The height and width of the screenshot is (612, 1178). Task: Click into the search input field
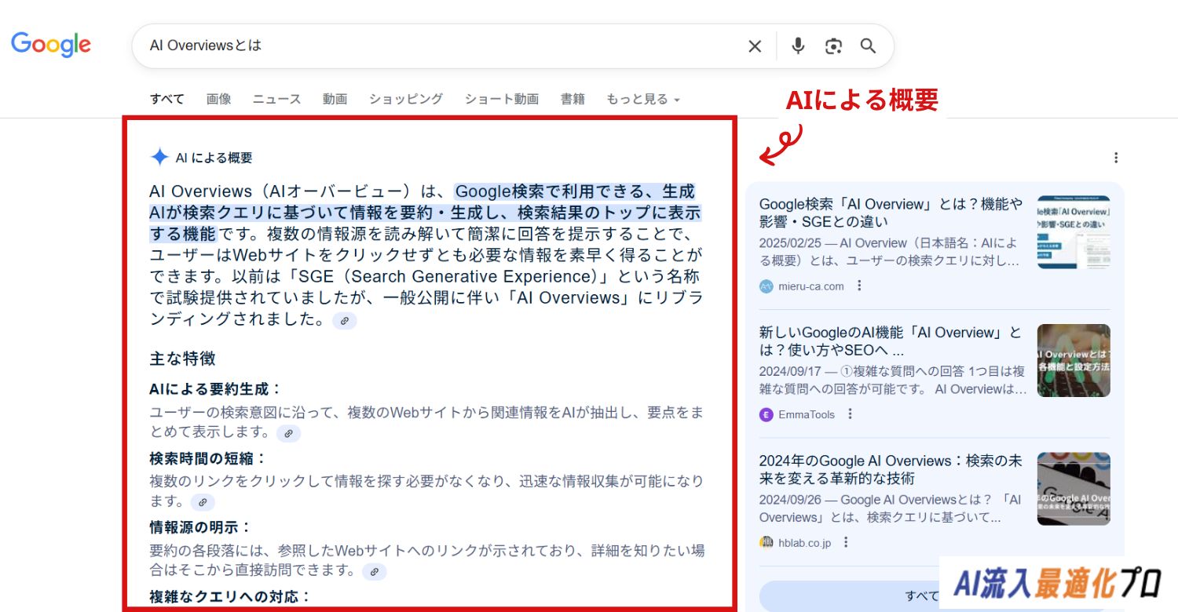click(x=440, y=46)
